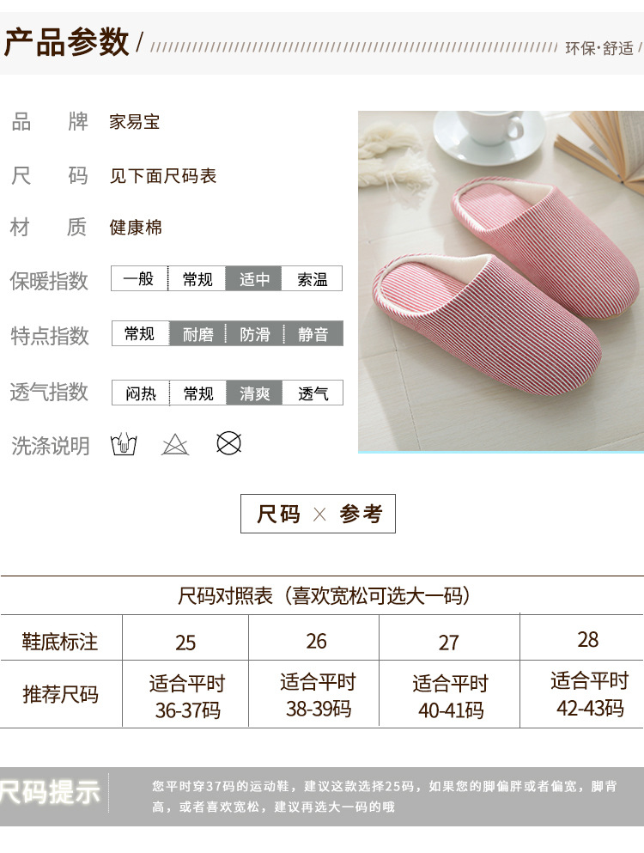
Task: Choose 耐磨 in the feature index
Action: tap(197, 333)
